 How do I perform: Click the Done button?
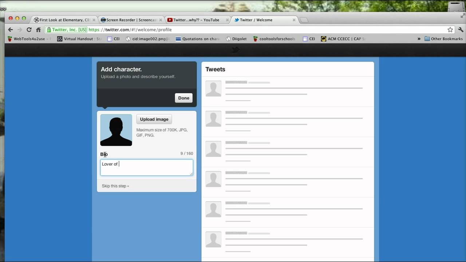pyautogui.click(x=183, y=98)
